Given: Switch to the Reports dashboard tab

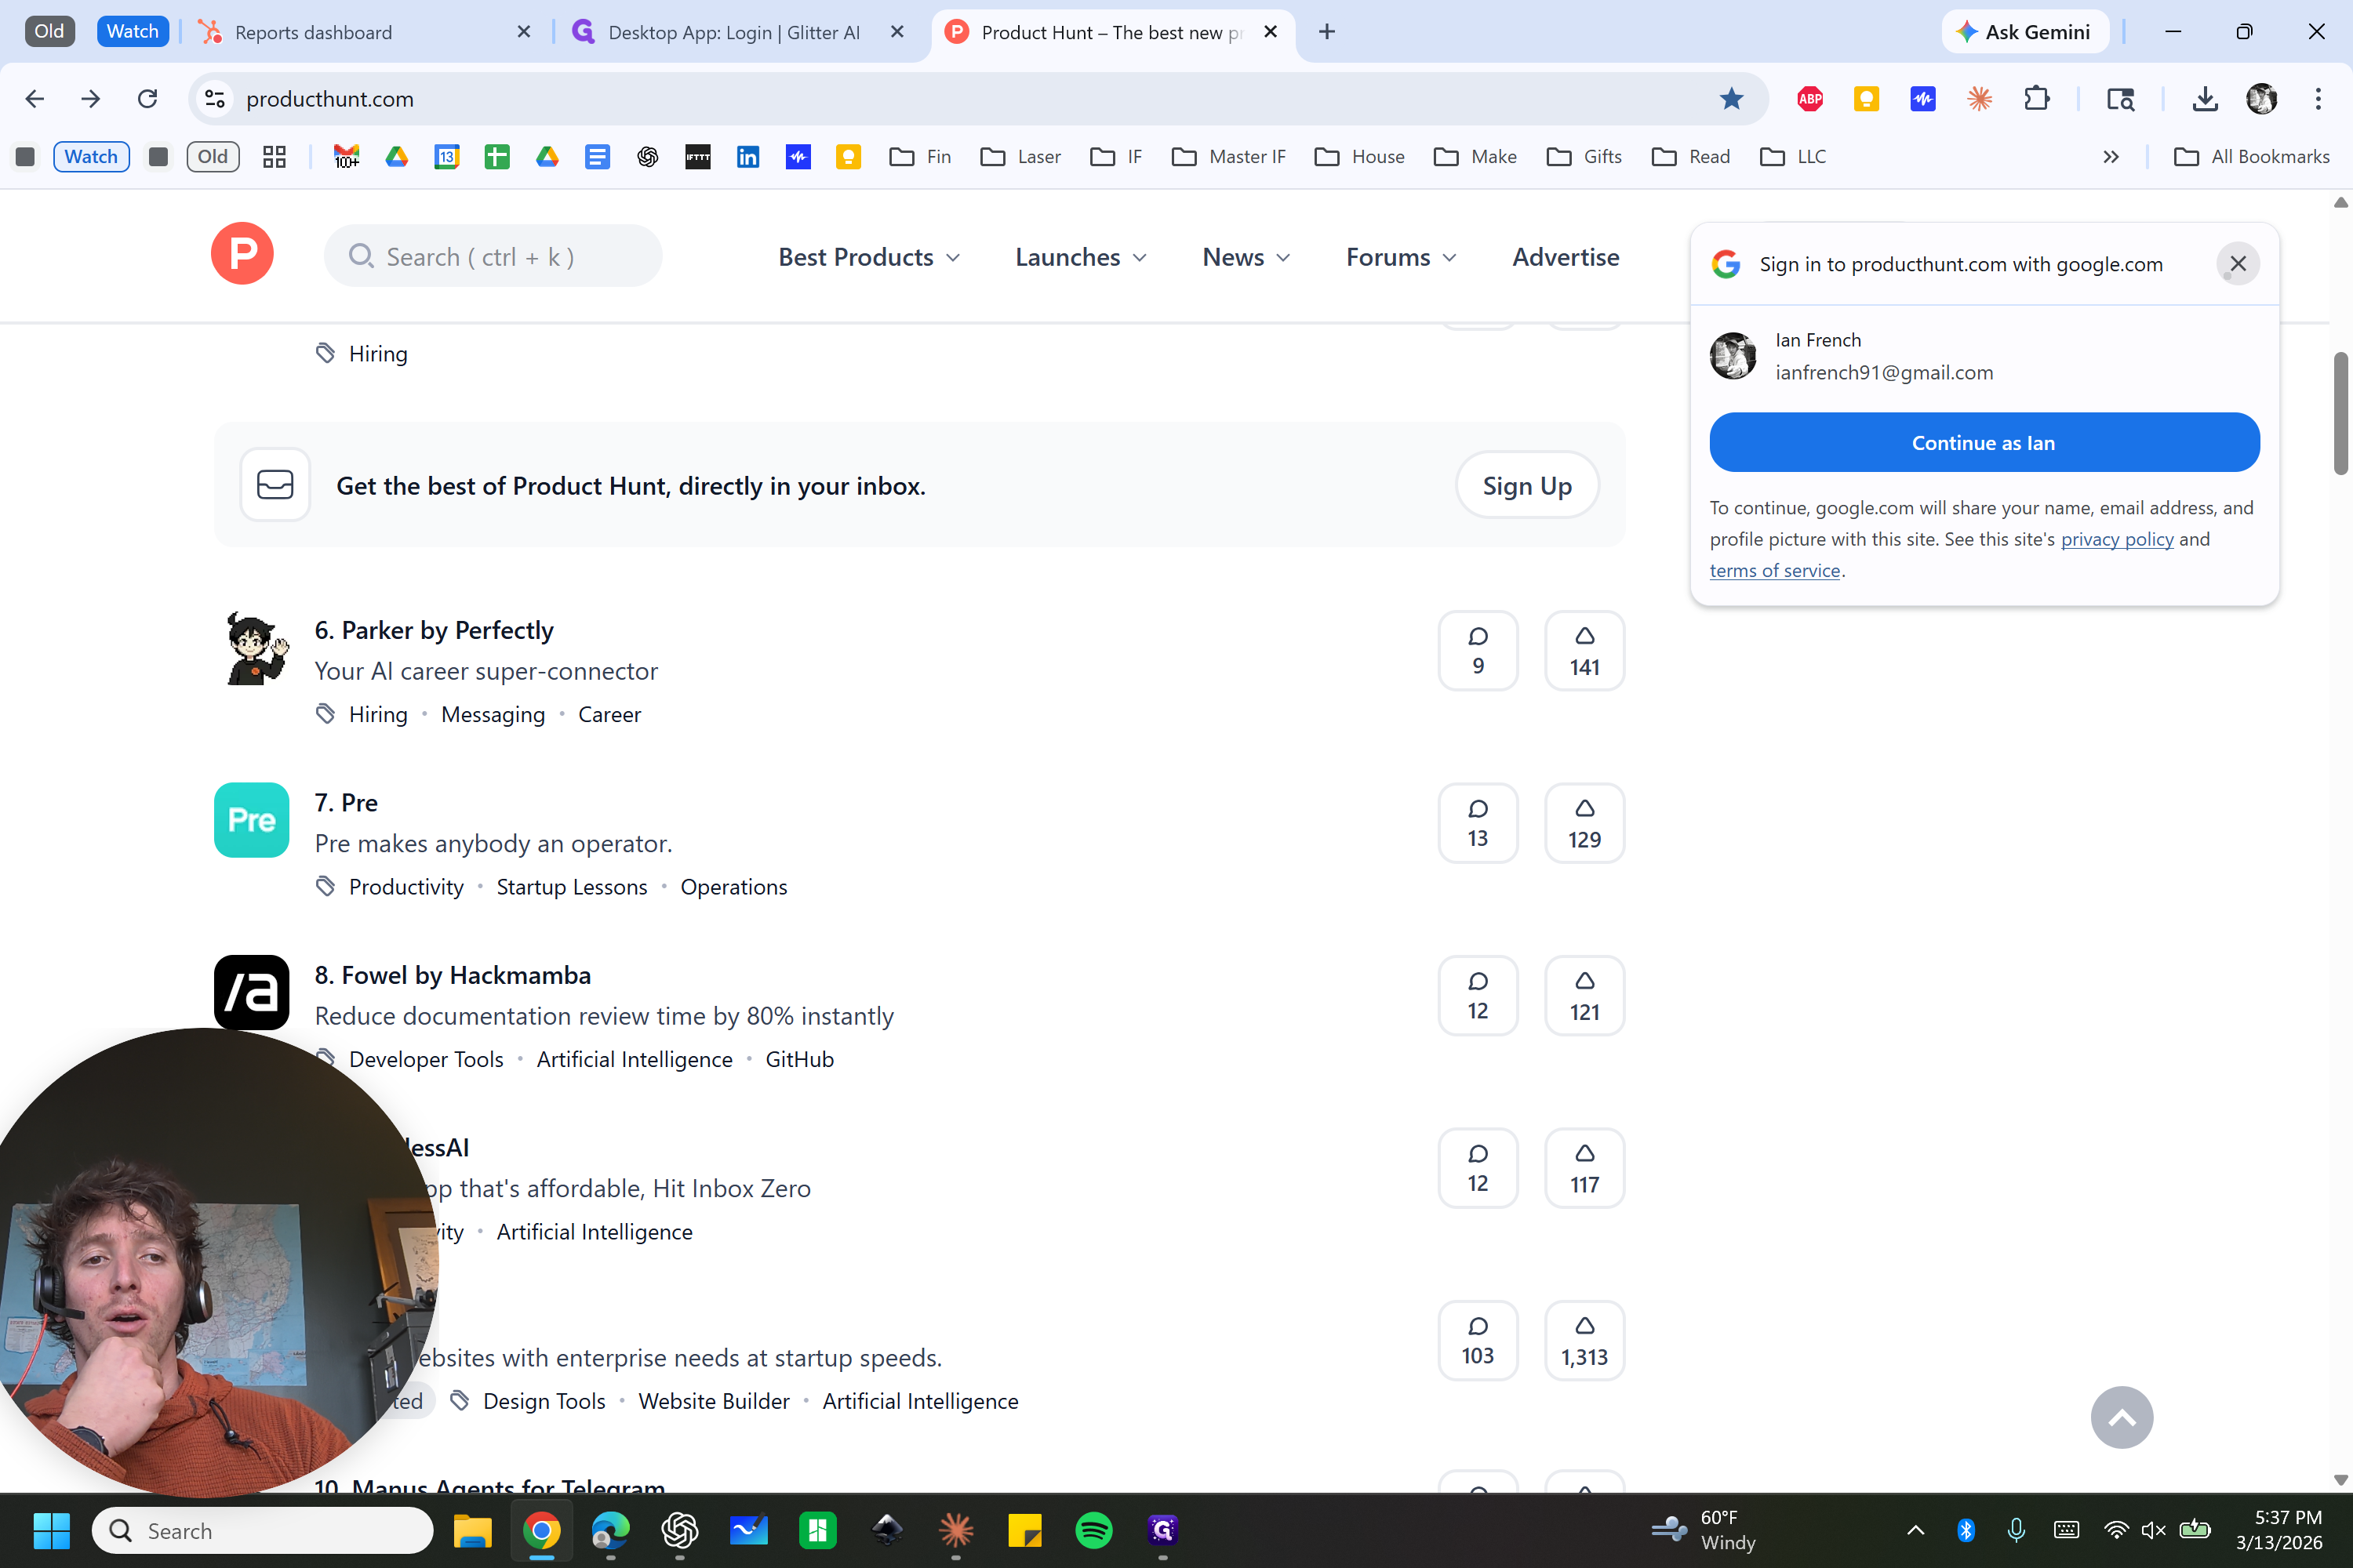Looking at the screenshot, I should pyautogui.click(x=313, y=32).
